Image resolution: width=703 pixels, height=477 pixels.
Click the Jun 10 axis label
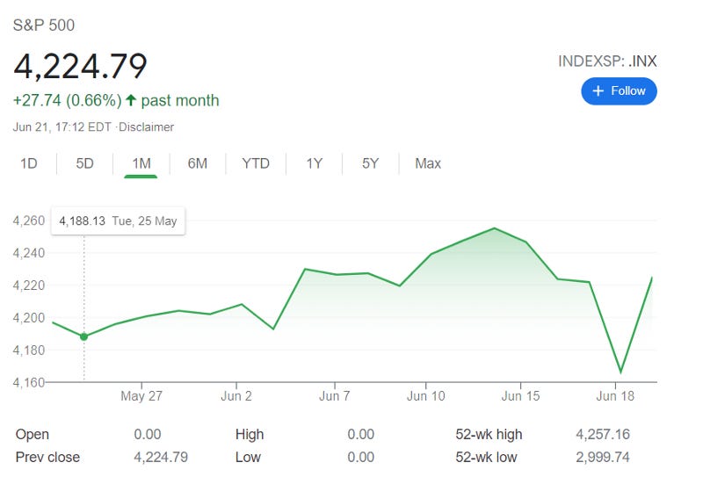click(x=425, y=396)
